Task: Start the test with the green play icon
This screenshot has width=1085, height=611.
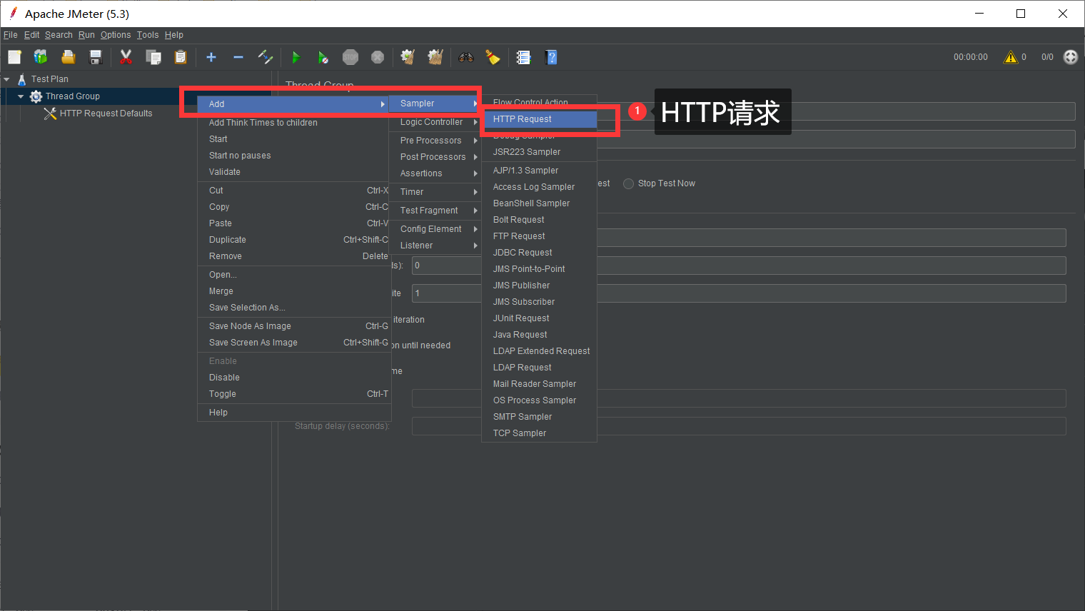Action: tap(296, 57)
